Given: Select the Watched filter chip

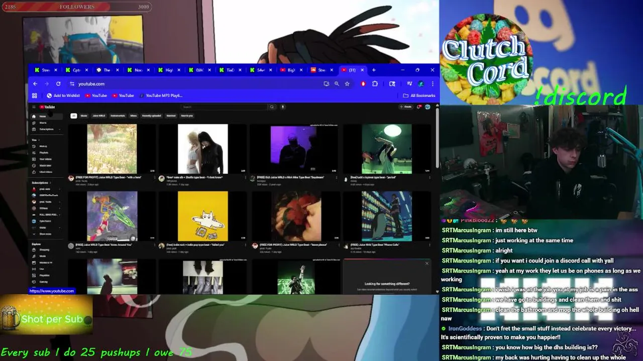Looking at the screenshot, I should click(x=171, y=116).
